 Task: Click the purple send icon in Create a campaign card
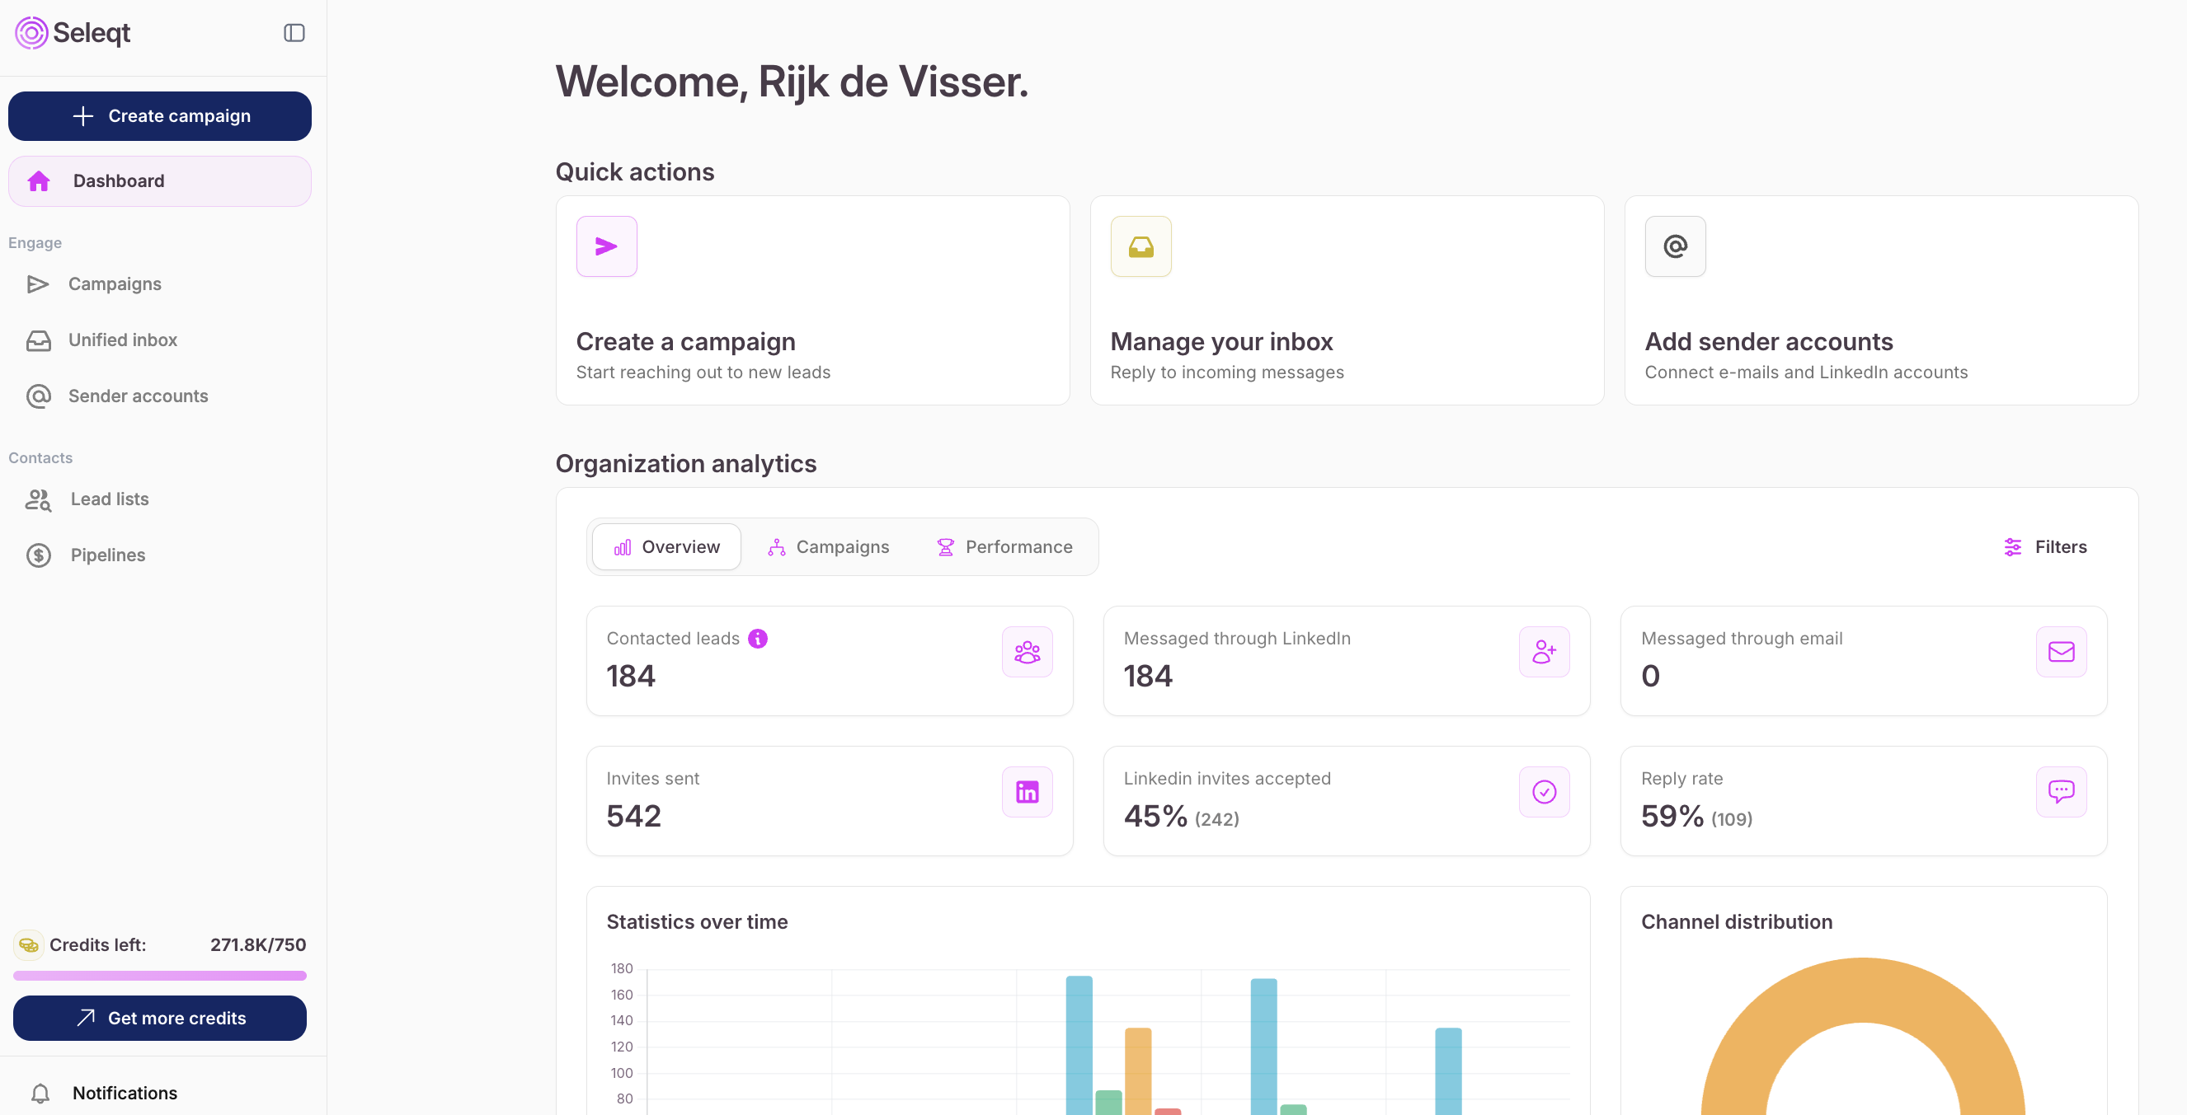pyautogui.click(x=606, y=246)
